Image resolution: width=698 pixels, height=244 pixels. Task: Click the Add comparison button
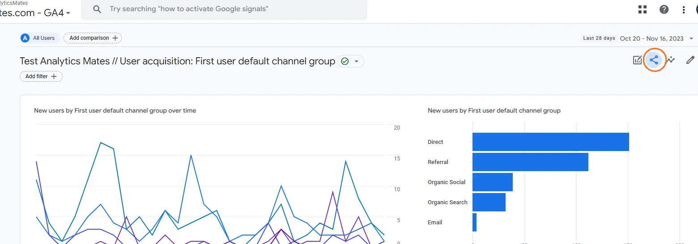coord(93,38)
